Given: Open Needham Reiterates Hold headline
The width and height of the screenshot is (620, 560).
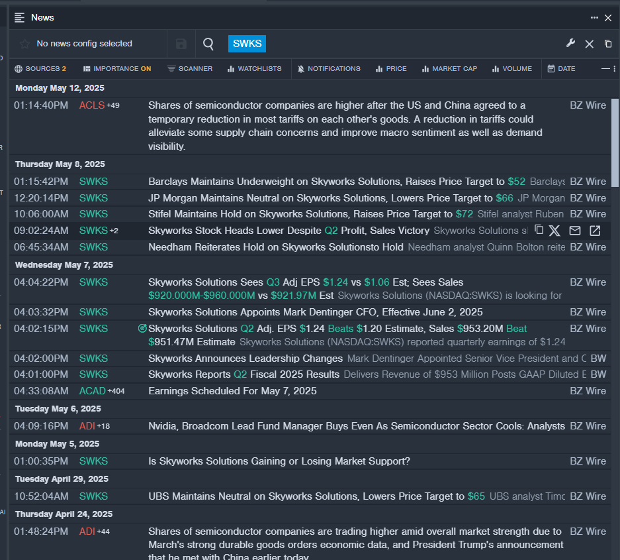Looking at the screenshot, I should pos(276,247).
